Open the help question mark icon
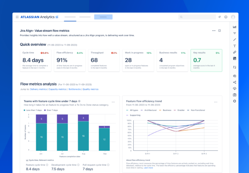This screenshot has width=249, height=173. coord(226,17)
